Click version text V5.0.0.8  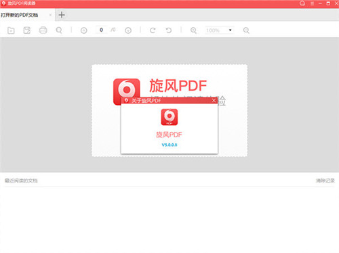pyautogui.click(x=169, y=145)
